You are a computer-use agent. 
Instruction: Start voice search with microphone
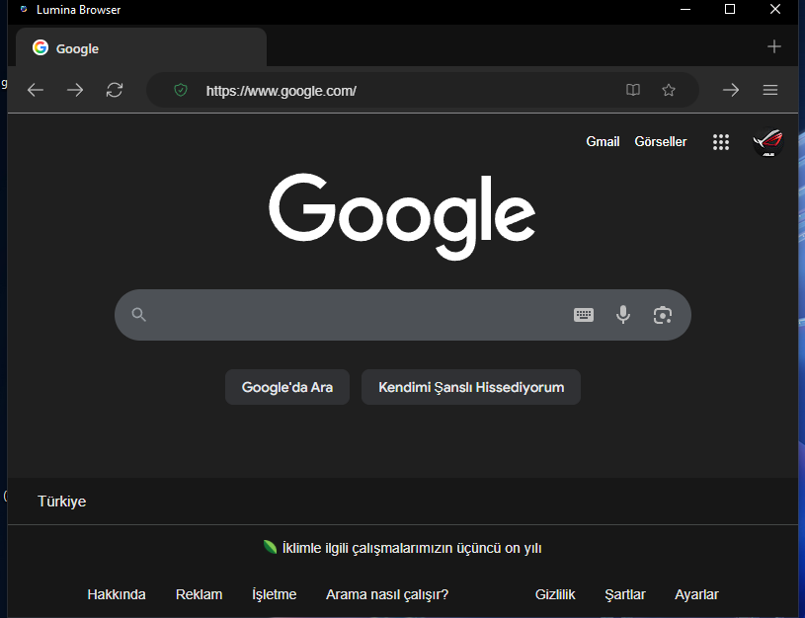[623, 315]
